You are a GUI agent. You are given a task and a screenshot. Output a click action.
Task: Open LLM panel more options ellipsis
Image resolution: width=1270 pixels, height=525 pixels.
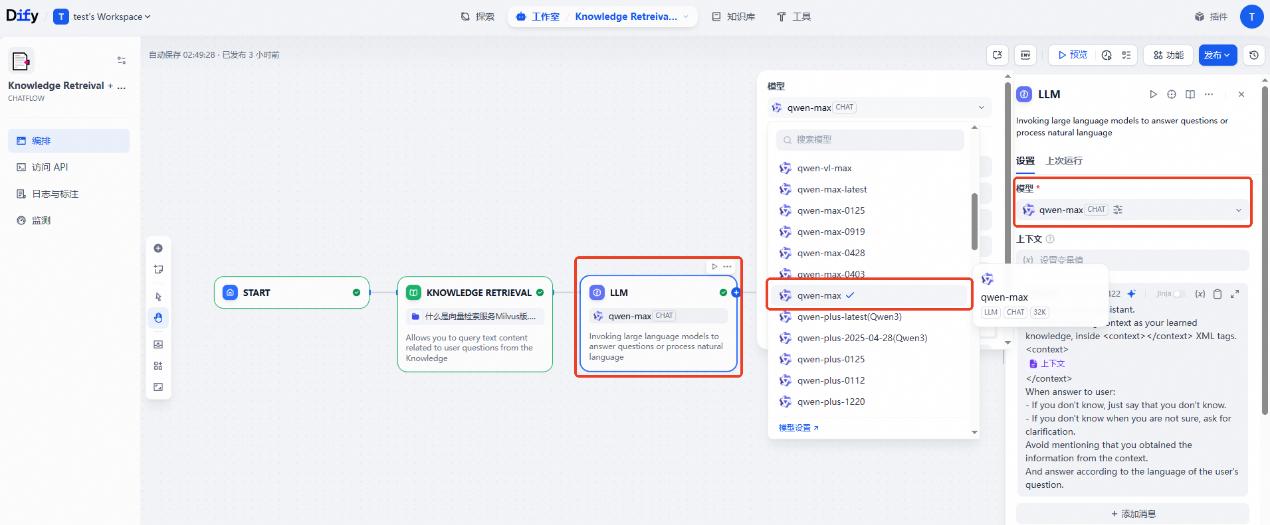(x=1209, y=94)
